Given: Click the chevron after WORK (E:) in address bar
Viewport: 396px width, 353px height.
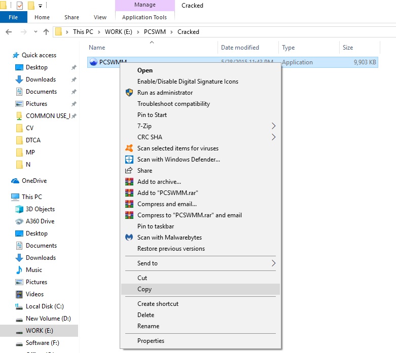Looking at the screenshot, I should click(x=138, y=32).
